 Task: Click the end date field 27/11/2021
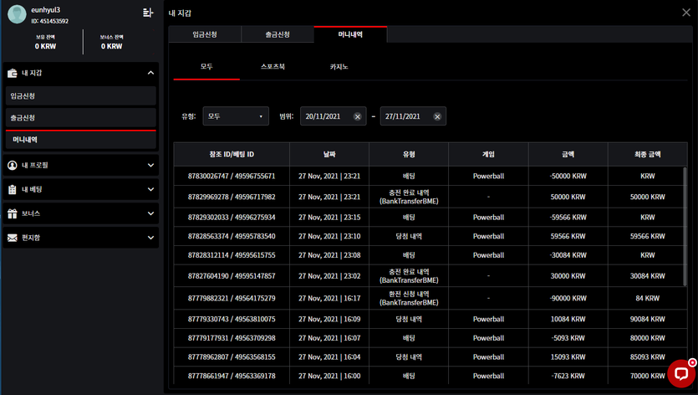tap(413, 116)
